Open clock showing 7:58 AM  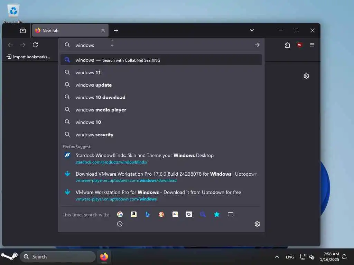click(329, 257)
